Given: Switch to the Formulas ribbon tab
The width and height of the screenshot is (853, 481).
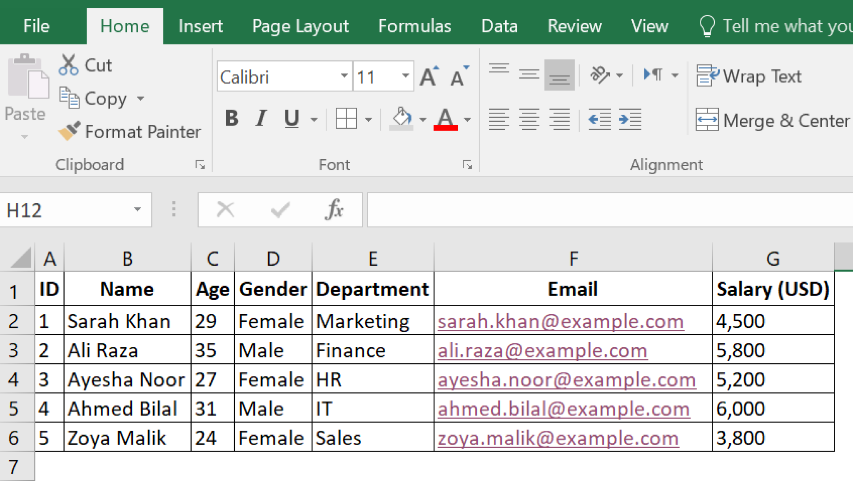Looking at the screenshot, I should pyautogui.click(x=414, y=26).
